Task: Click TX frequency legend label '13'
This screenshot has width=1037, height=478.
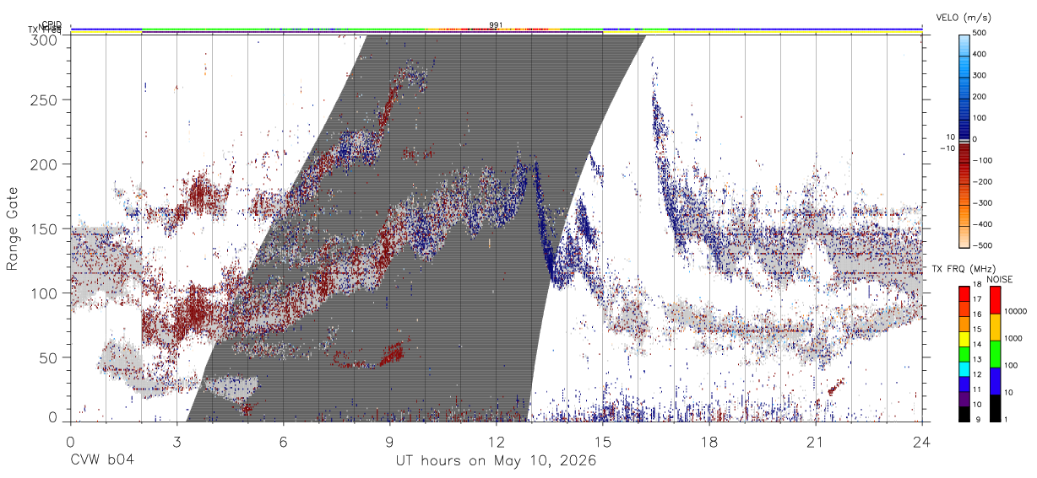Action: click(x=976, y=359)
